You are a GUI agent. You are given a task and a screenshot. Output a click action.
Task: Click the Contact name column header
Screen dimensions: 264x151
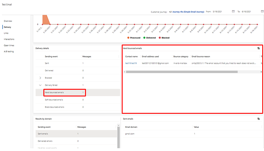[131, 57]
